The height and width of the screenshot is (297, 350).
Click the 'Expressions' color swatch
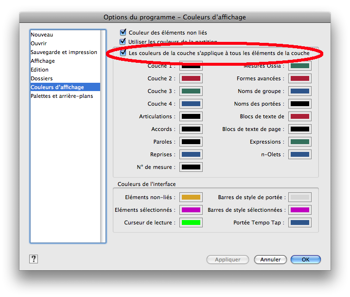click(300, 142)
